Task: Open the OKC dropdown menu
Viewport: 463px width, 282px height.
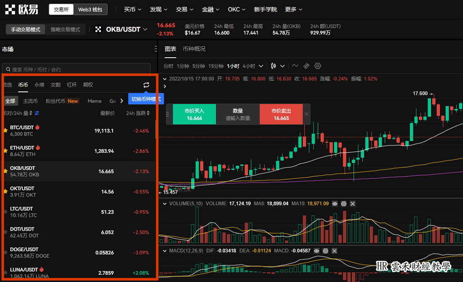Action: point(237,9)
